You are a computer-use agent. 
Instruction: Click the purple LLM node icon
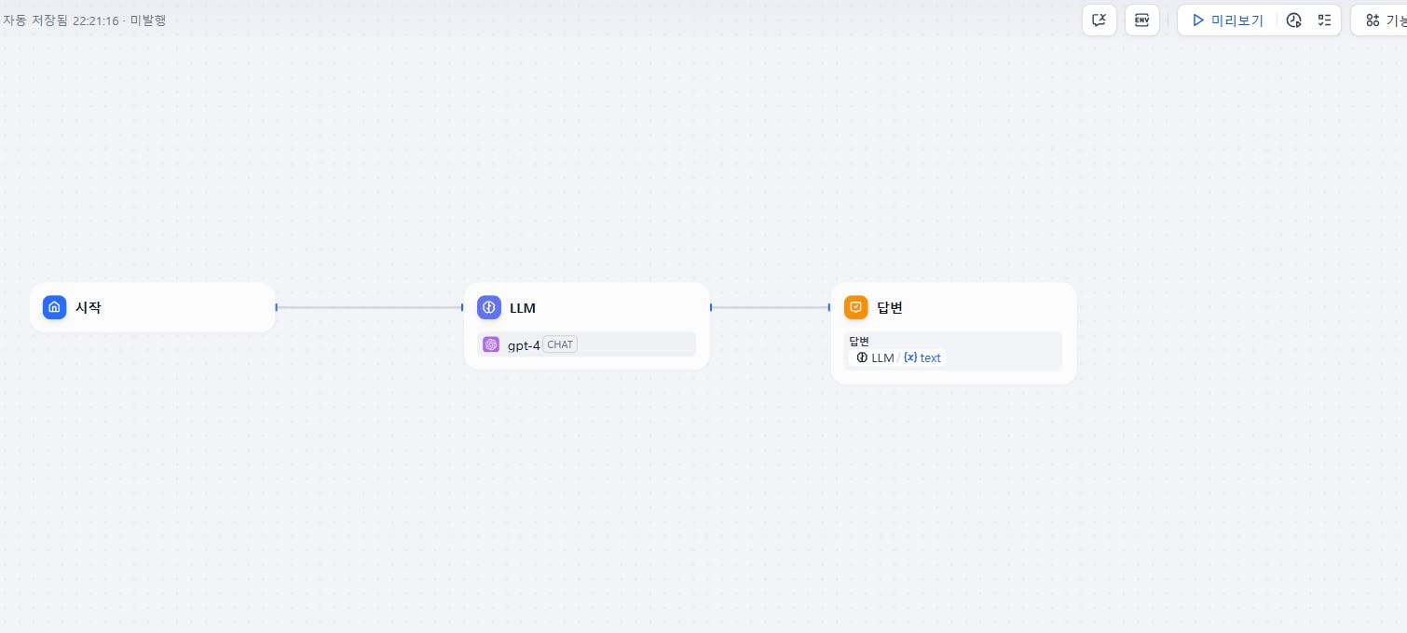pos(489,307)
